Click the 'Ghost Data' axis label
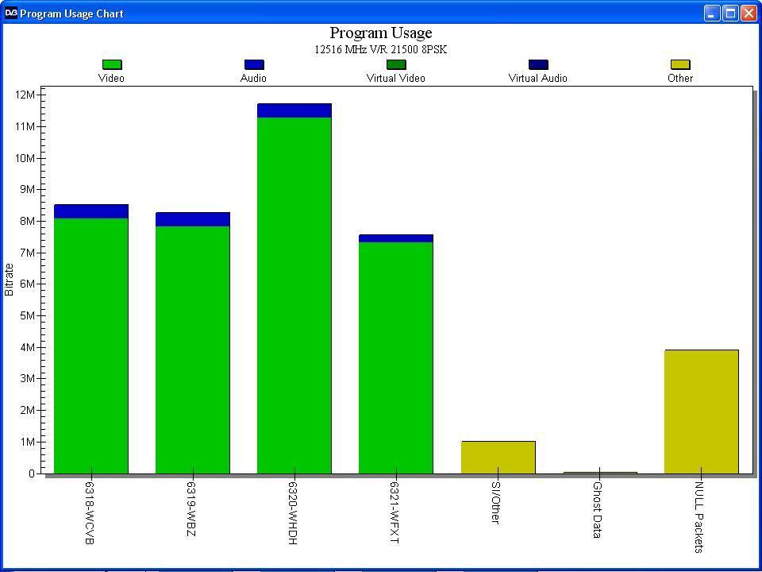The height and width of the screenshot is (572, 762). [598, 510]
